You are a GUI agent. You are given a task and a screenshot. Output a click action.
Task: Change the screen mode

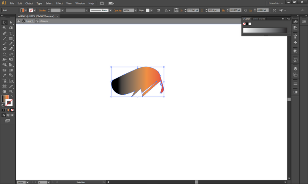pyautogui.click(x=7, y=121)
